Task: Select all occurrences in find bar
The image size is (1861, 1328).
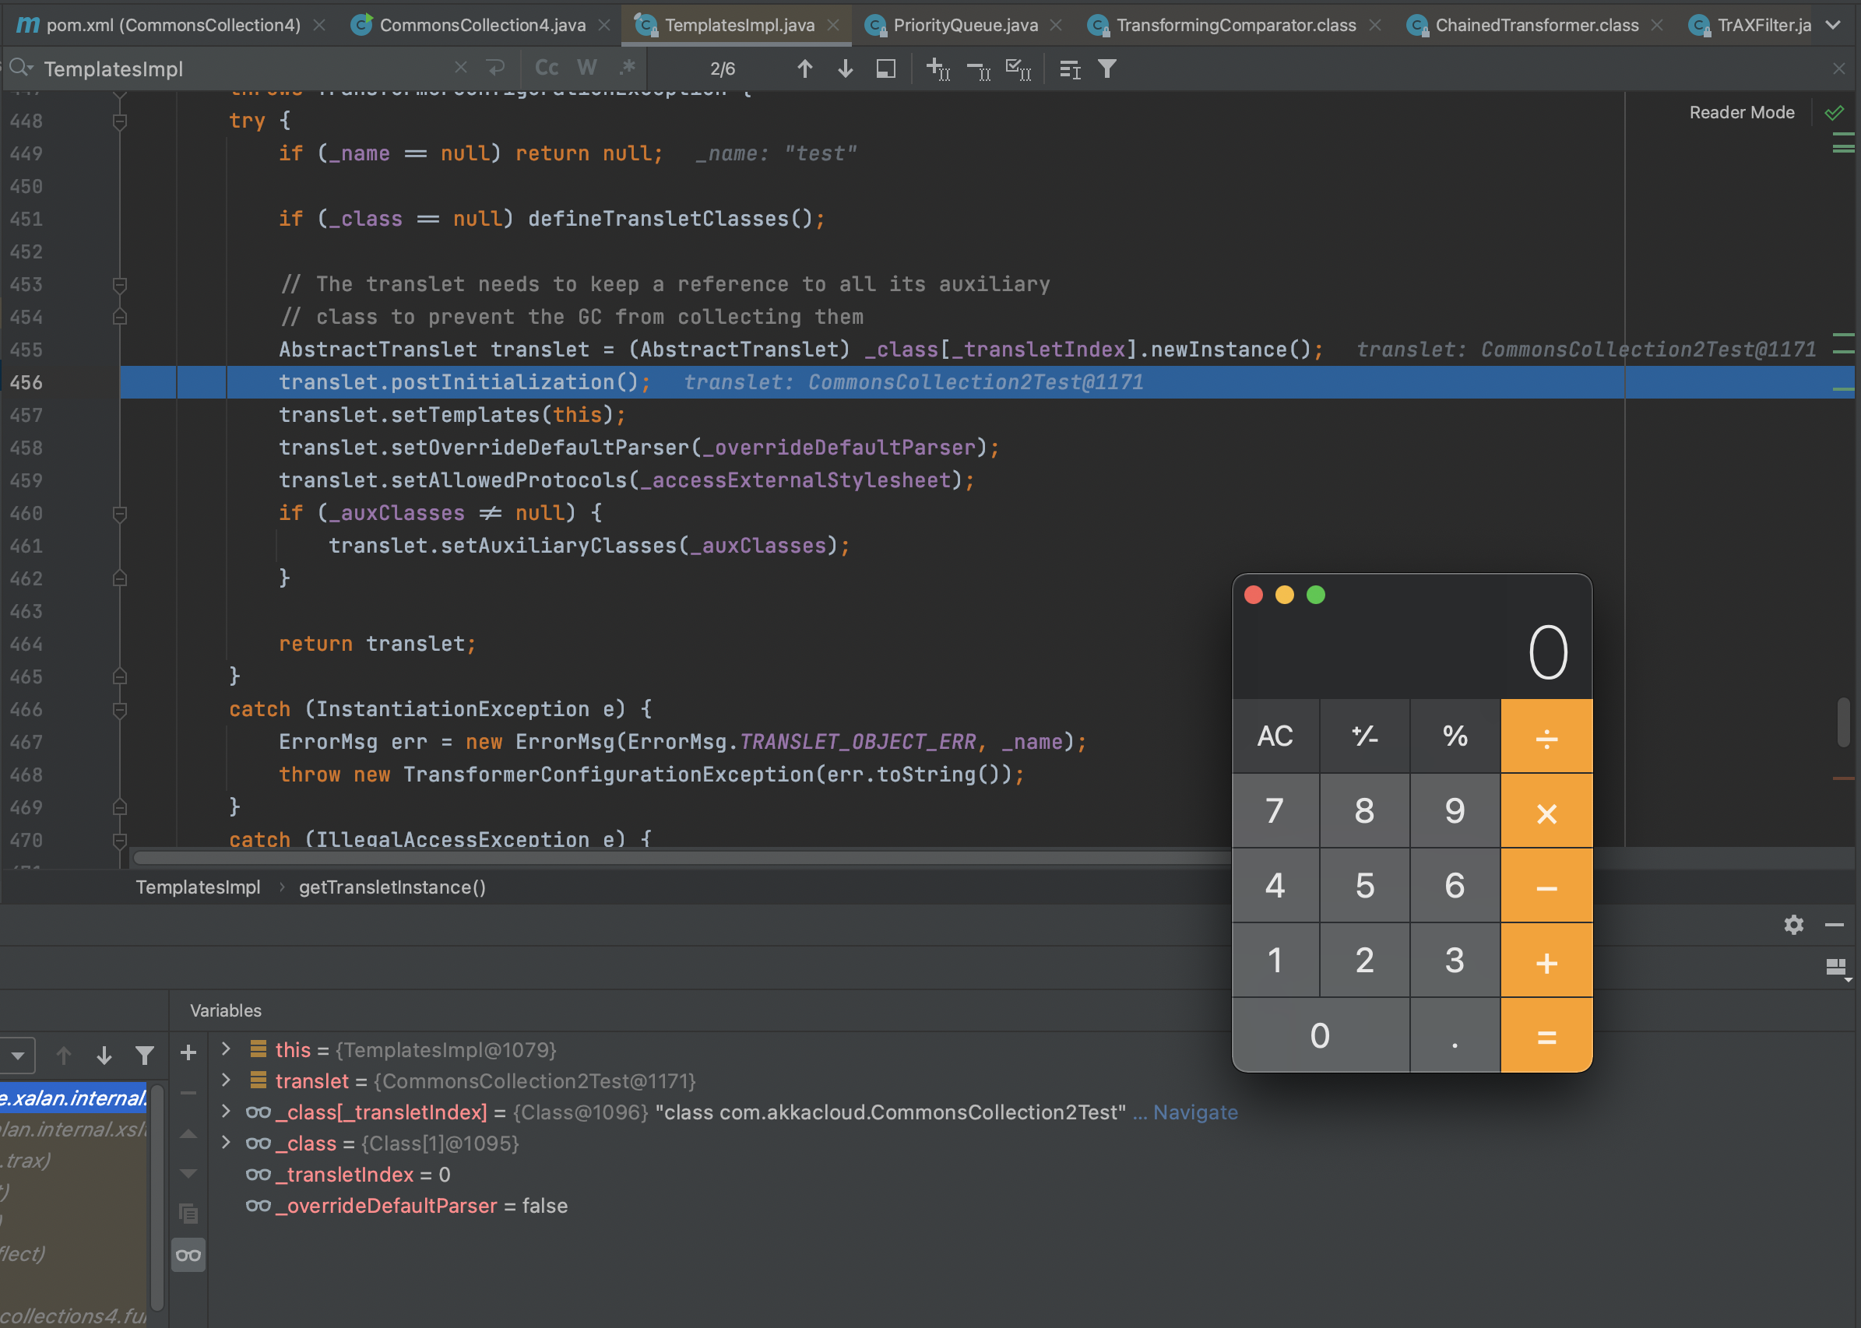Action: [x=1018, y=69]
